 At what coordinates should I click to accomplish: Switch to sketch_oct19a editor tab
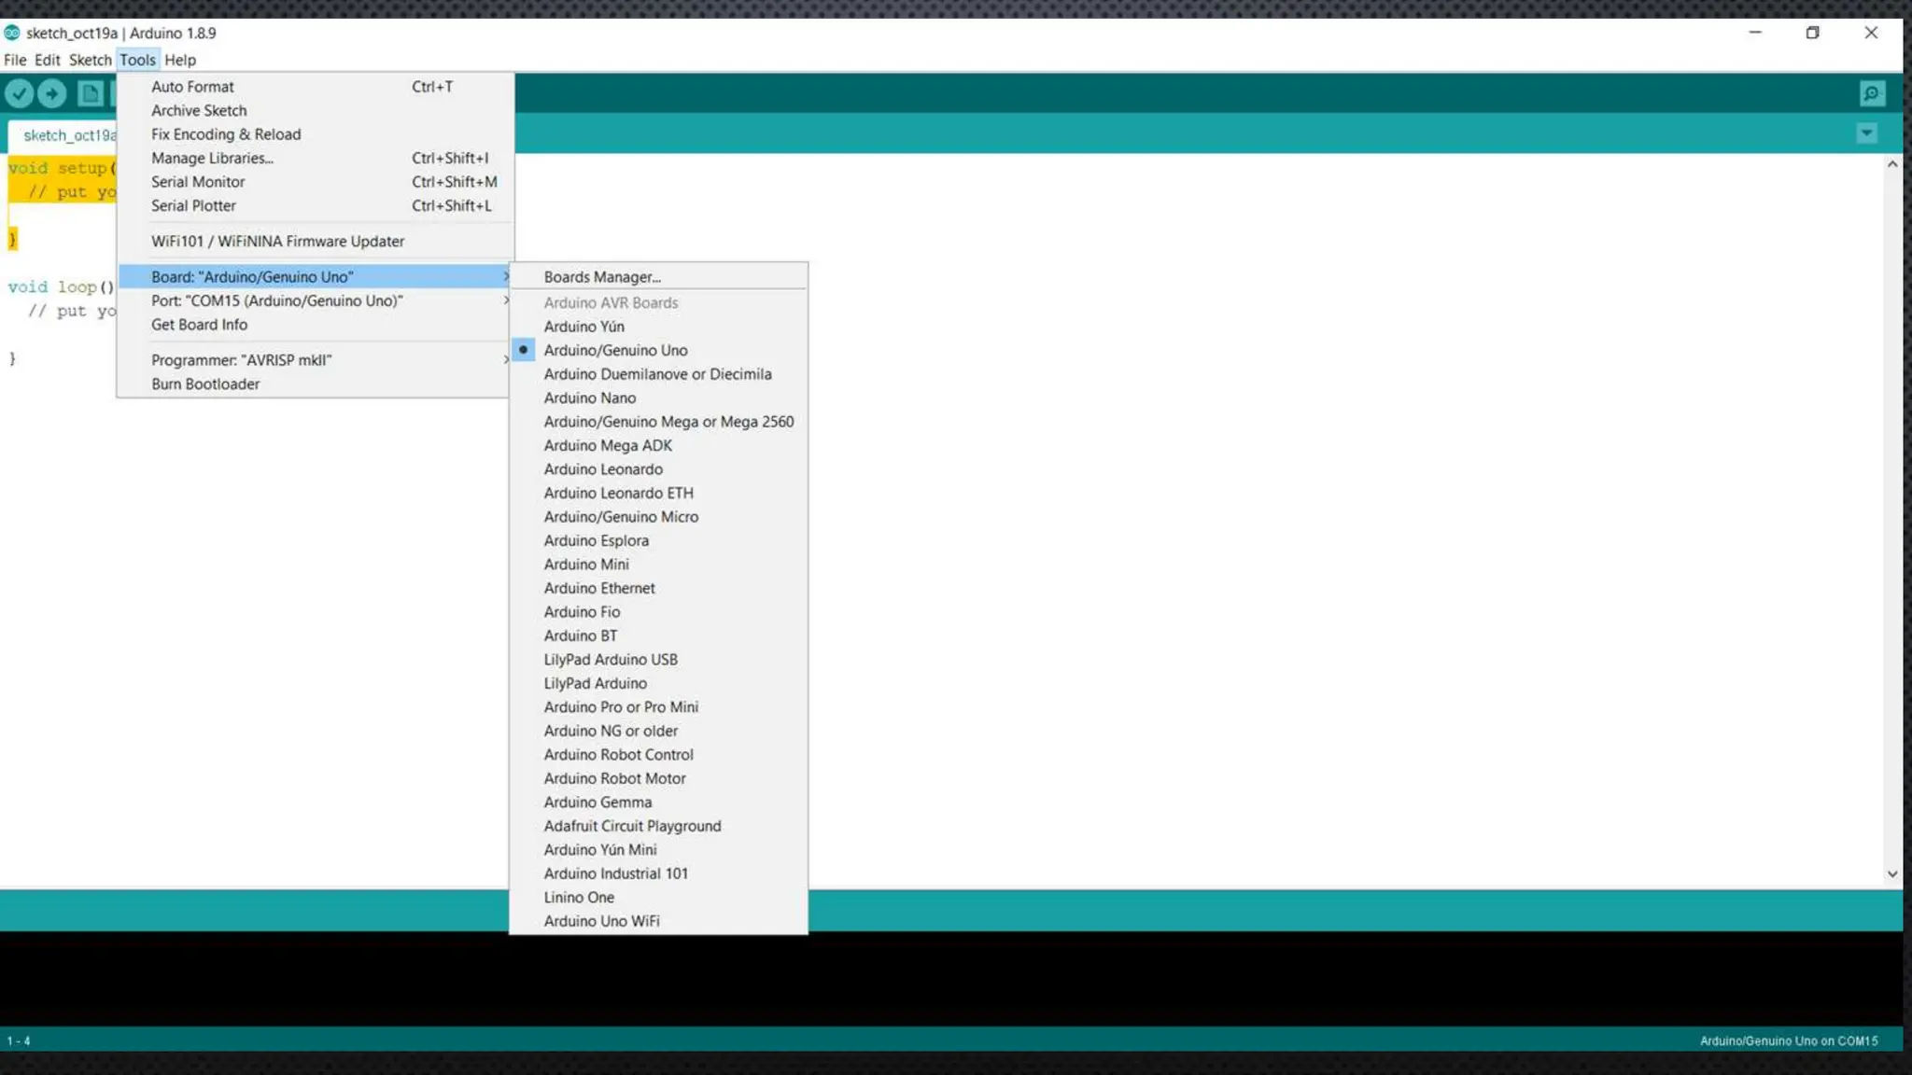click(63, 135)
